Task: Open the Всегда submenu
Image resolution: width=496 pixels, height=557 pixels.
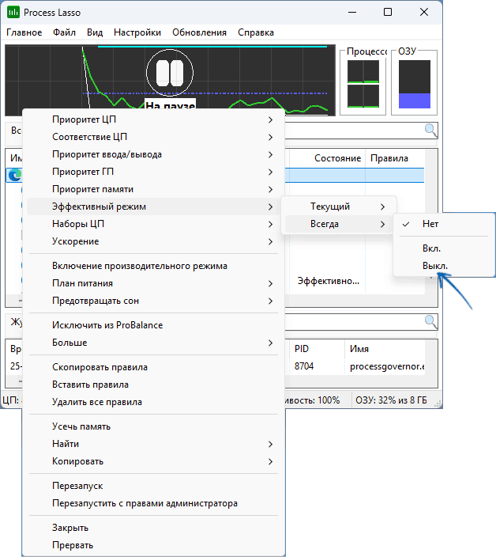Action: coord(338,224)
